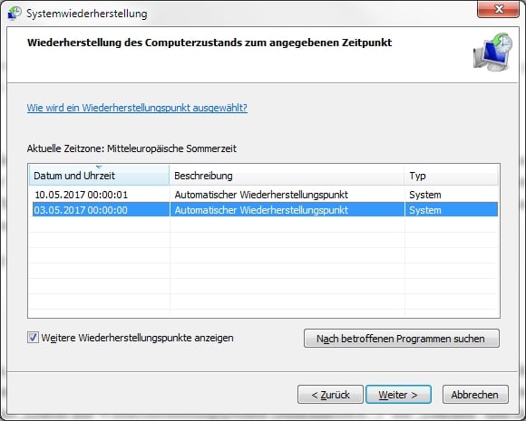Click the System Restore title bar icon
The image size is (526, 421).
point(15,14)
